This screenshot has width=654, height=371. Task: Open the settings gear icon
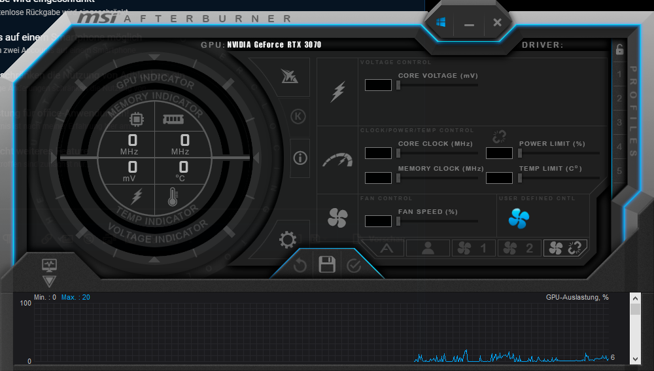288,240
